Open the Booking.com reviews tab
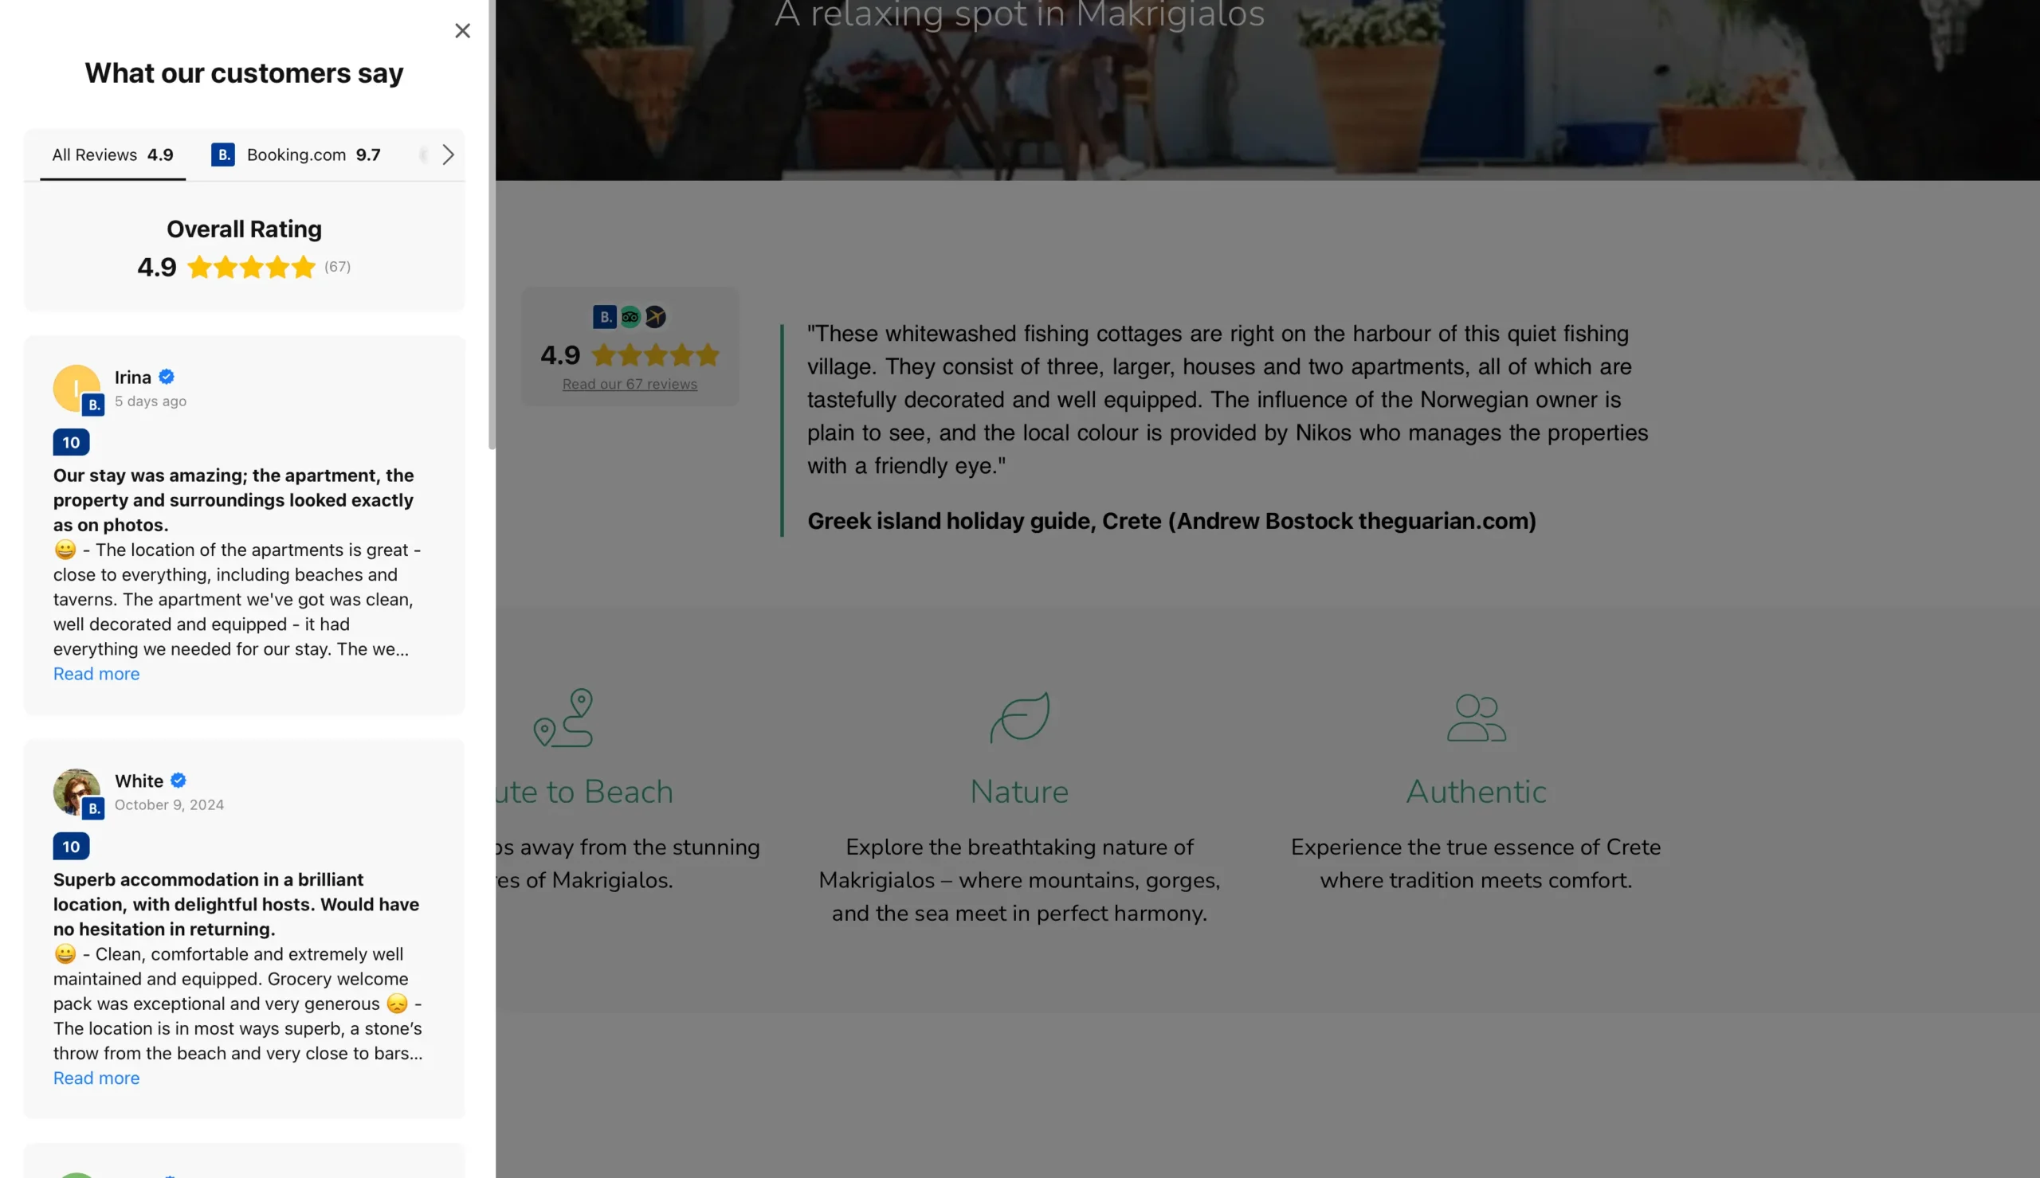2040x1178 pixels. 296,155
